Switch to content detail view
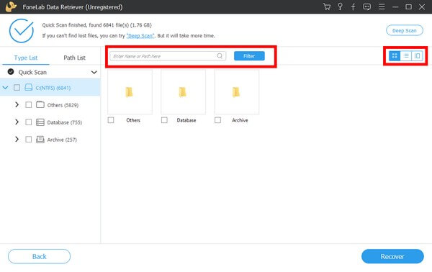Image resolution: width=432 pixels, height=272 pixels. [417, 56]
